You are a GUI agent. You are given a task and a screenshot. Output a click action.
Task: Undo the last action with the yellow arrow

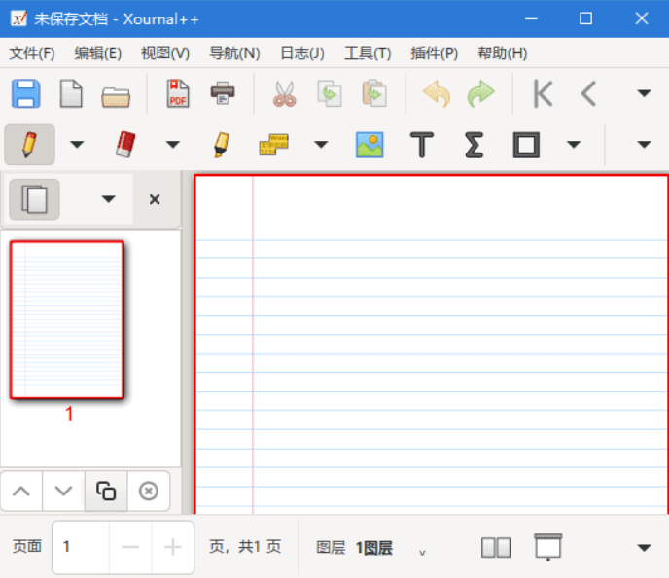pyautogui.click(x=436, y=93)
